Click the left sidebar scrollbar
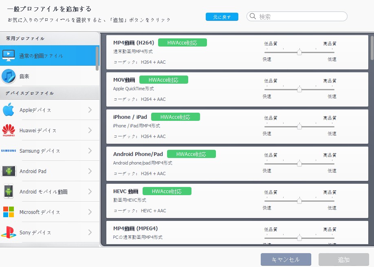Screen dimensions: 374x267 click(97, 58)
